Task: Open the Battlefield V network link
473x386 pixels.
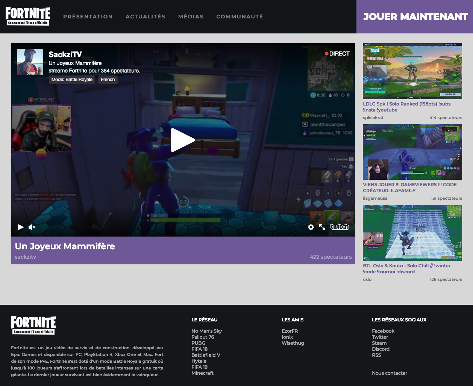Action: (x=206, y=355)
